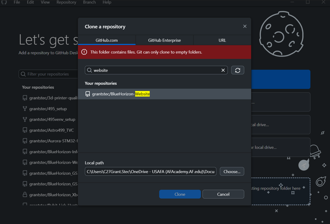Viewport: 330px width, 224px height.
Task: Click the Filter your repositories field
Action: coord(48,74)
